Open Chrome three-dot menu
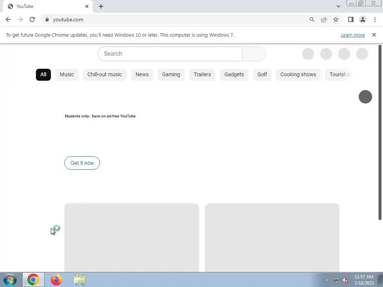Screen dimensions: 383x287 pyautogui.click(x=375, y=19)
